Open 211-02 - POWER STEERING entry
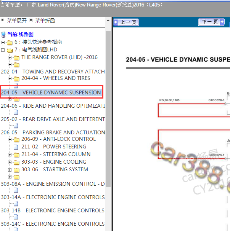 54,147
